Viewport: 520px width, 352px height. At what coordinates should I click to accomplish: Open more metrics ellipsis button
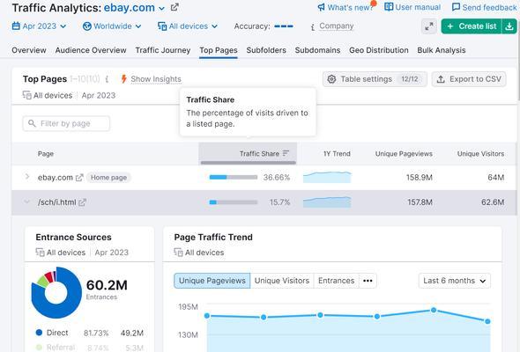coord(368,281)
